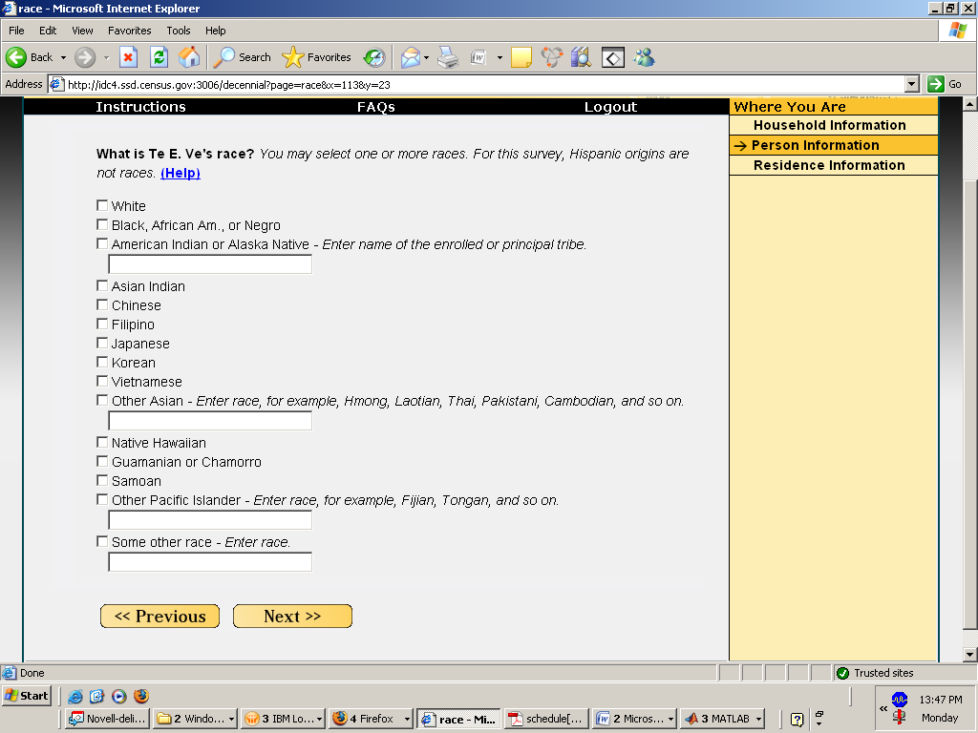The image size is (978, 733).
Task: Check the Some other race checkbox
Action: coord(102,542)
